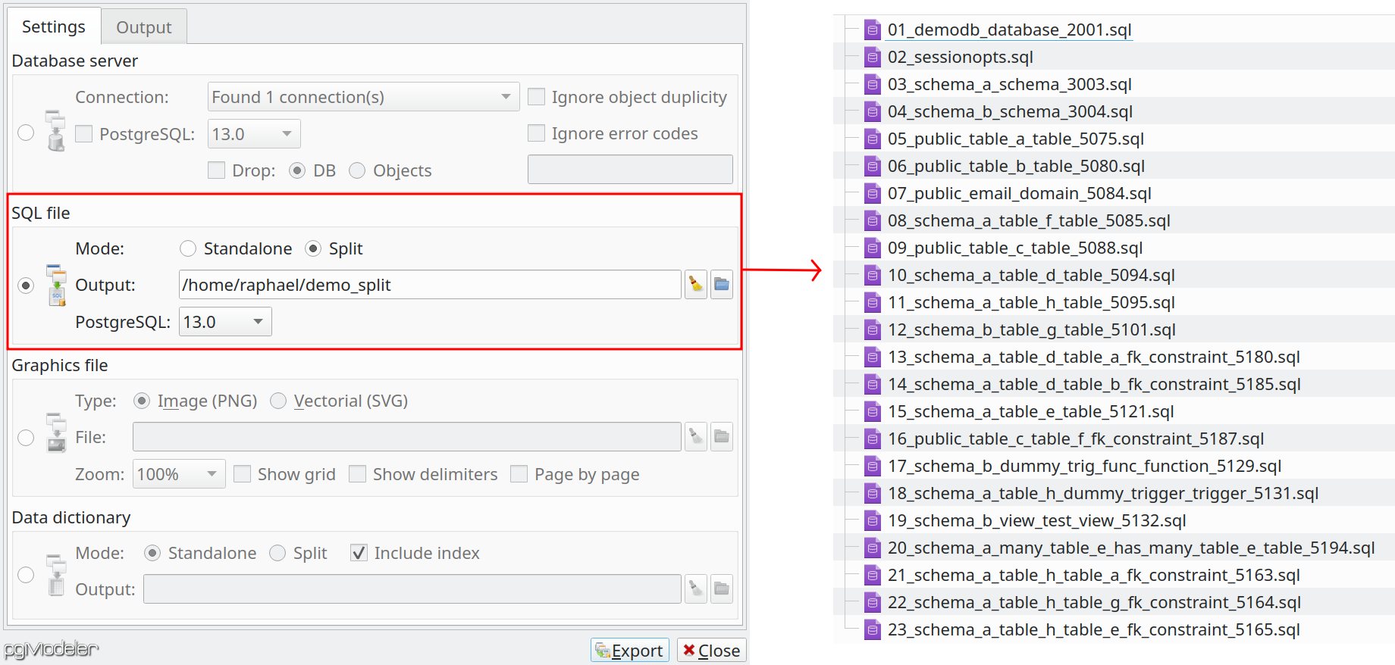Enable Ignore object duplicity checkbox

pos(536,97)
